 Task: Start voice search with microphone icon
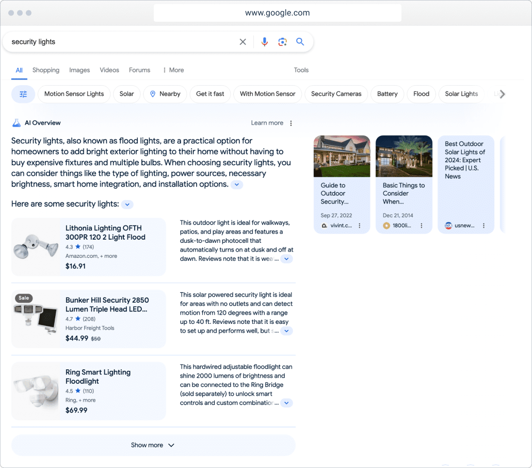(x=264, y=42)
